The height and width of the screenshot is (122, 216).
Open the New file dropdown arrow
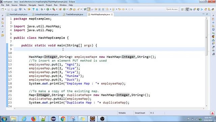pos(5,9)
